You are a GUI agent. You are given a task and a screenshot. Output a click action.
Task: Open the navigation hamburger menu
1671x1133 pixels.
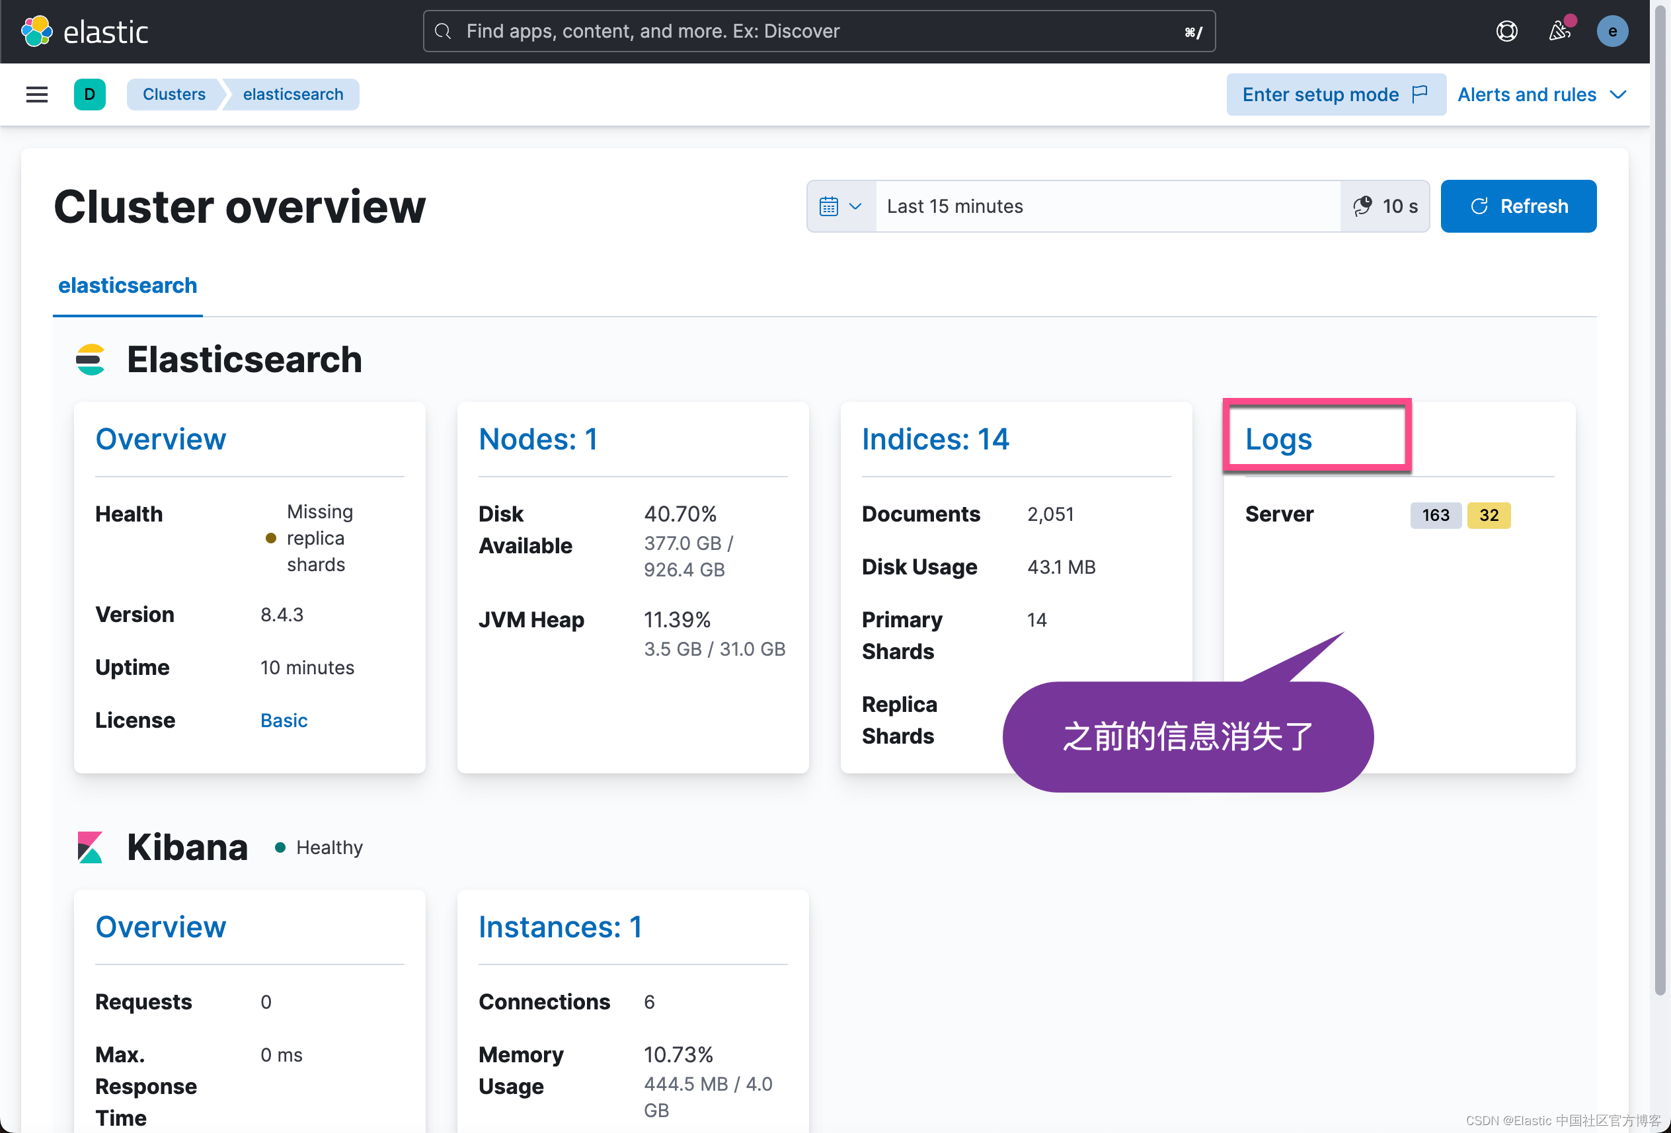coord(36,94)
